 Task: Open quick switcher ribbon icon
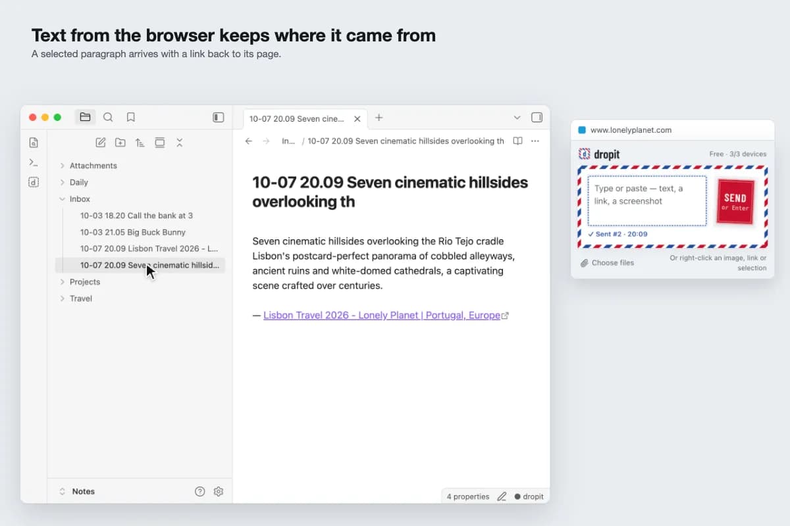tap(34, 143)
